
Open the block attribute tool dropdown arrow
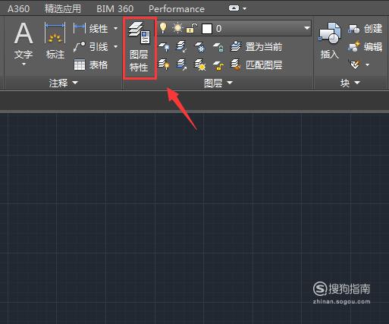click(367, 65)
